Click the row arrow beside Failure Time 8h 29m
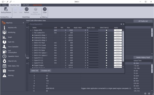Screen dimensions: 154x95 point(27,63)
